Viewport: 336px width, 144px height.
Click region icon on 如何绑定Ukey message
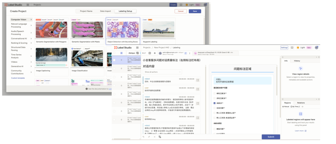(198, 118)
